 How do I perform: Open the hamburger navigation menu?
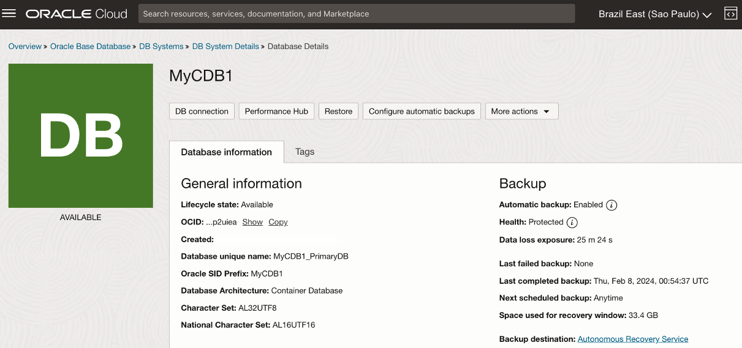9,13
